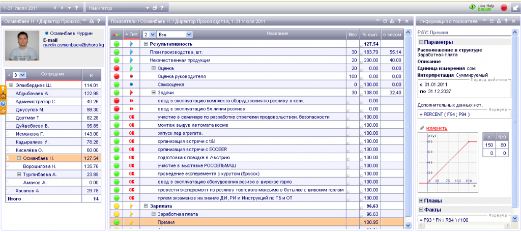Screen dimensions: 521x232
Task: Collapse the Результативность group
Action: coord(145,44)
